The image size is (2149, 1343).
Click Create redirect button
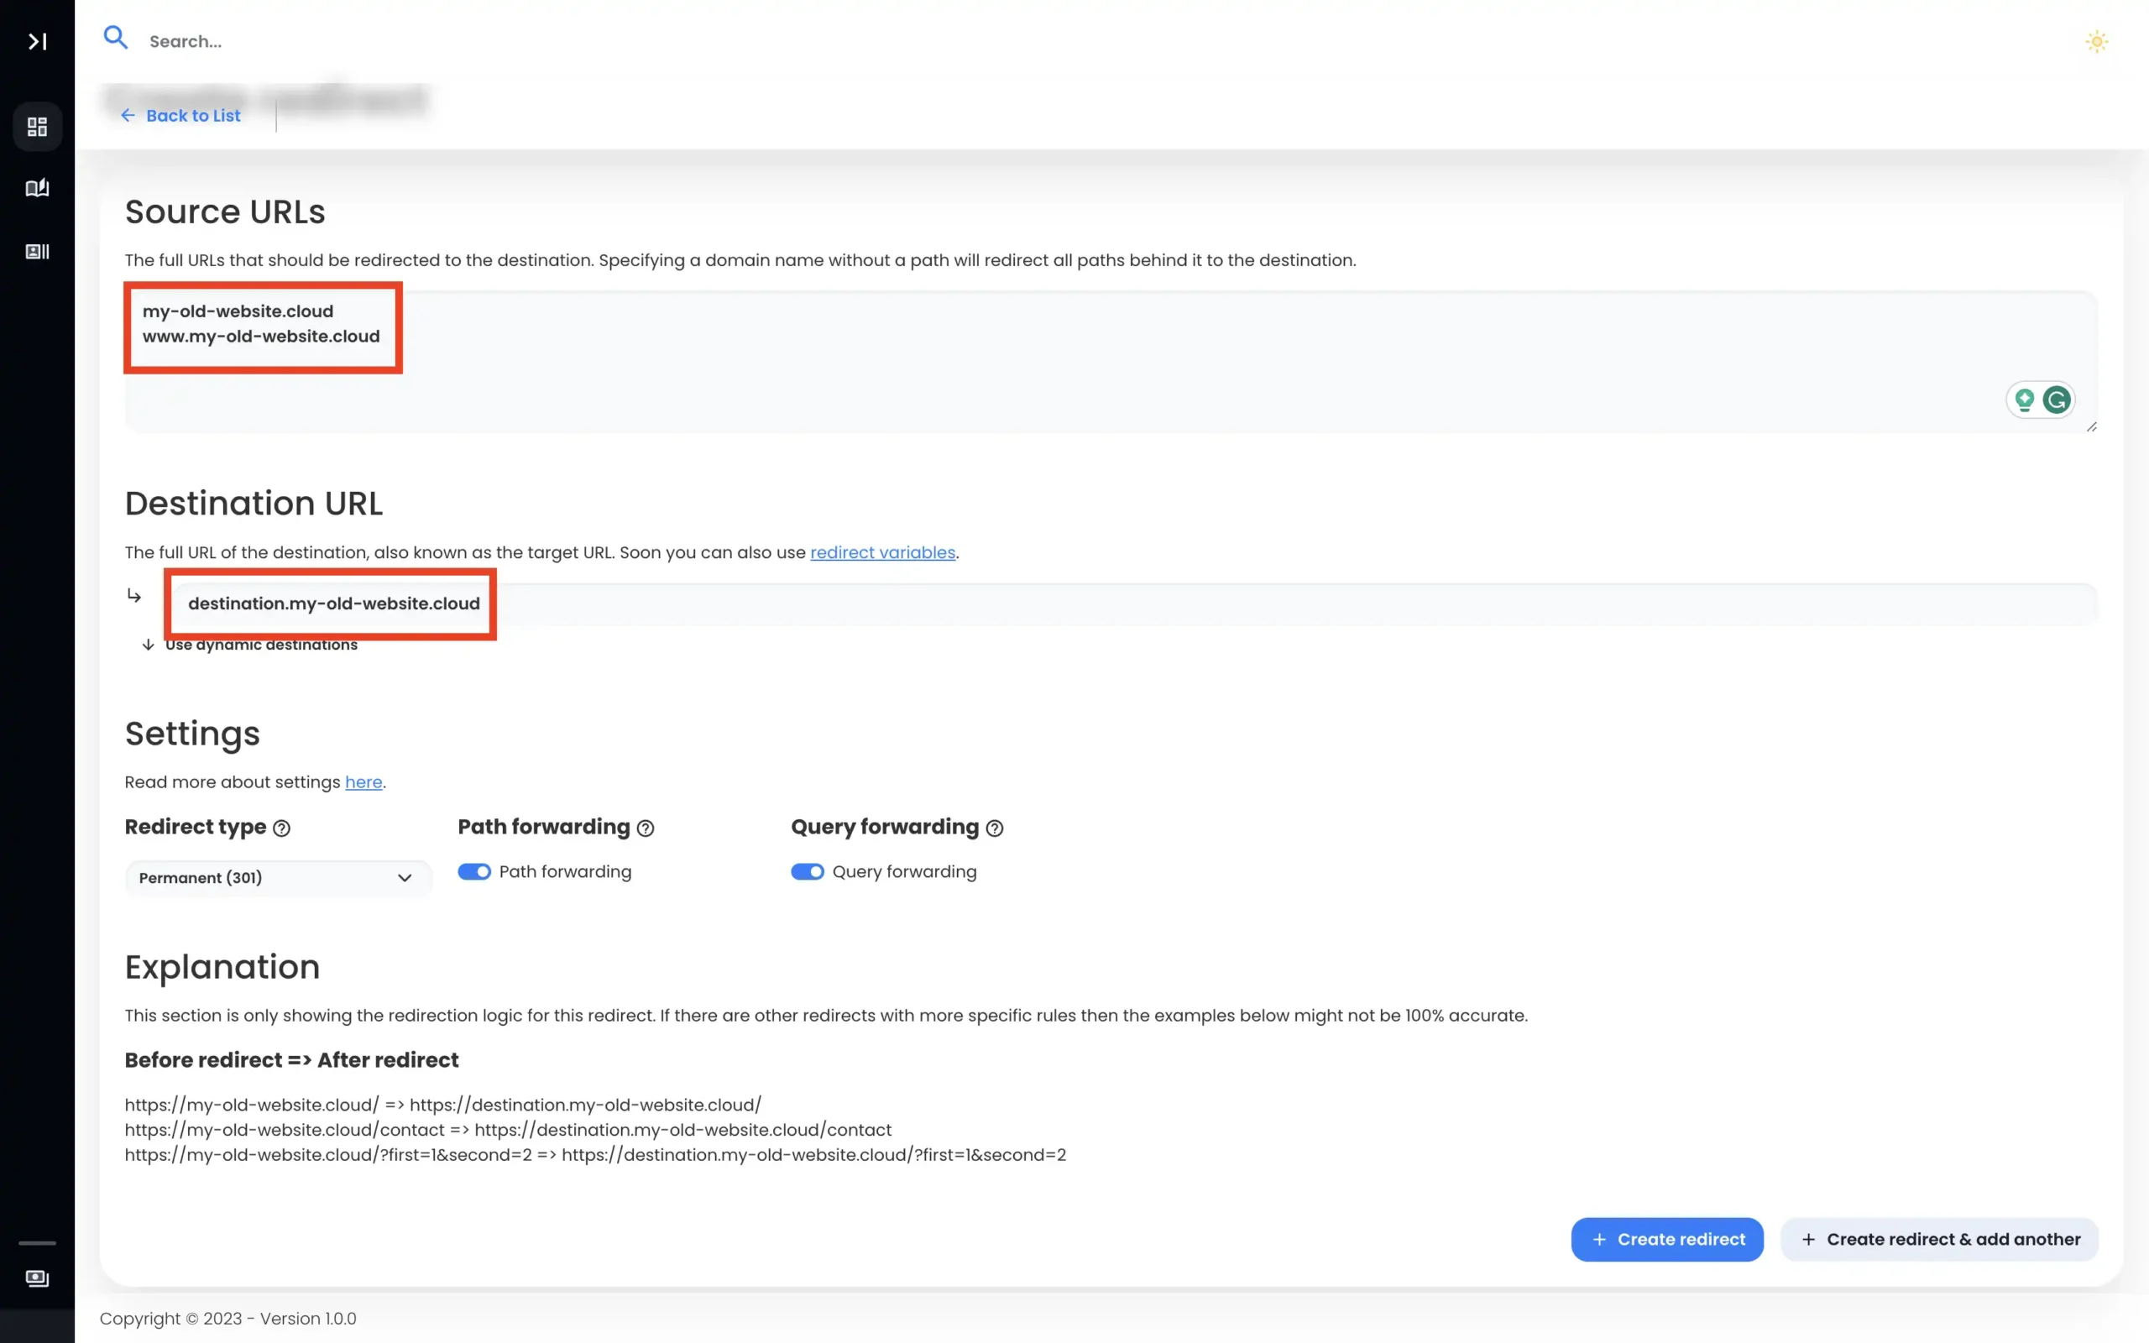(x=1668, y=1238)
